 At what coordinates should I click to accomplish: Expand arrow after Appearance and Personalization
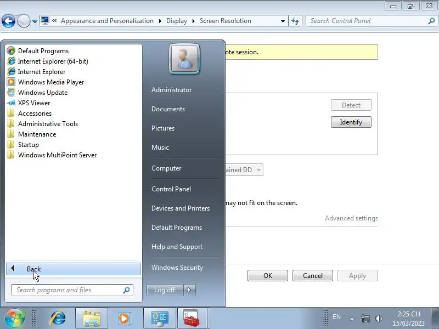tap(160, 21)
